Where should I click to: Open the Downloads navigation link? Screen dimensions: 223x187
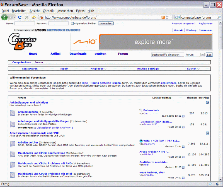78,54
